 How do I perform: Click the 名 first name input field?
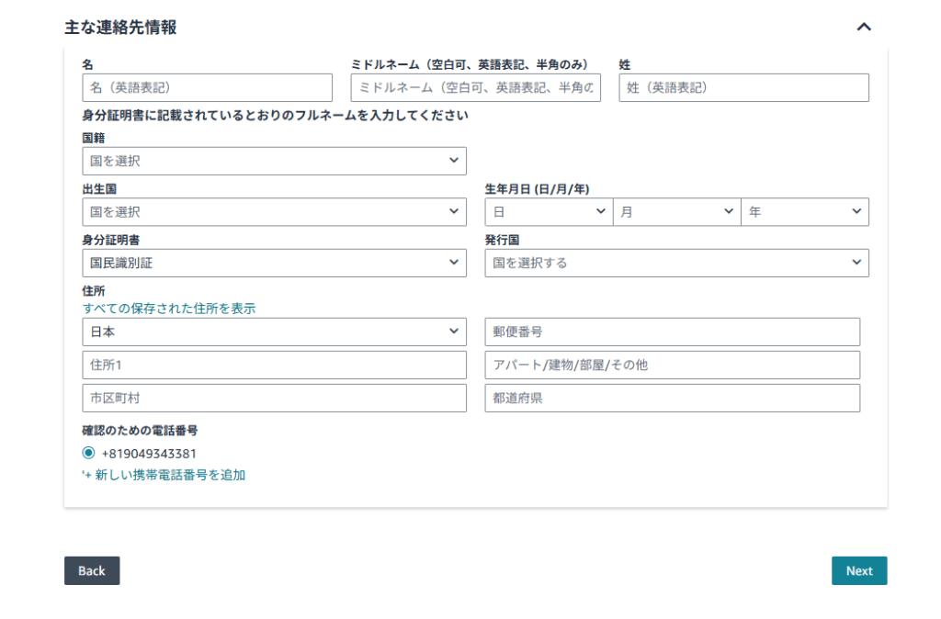point(207,88)
